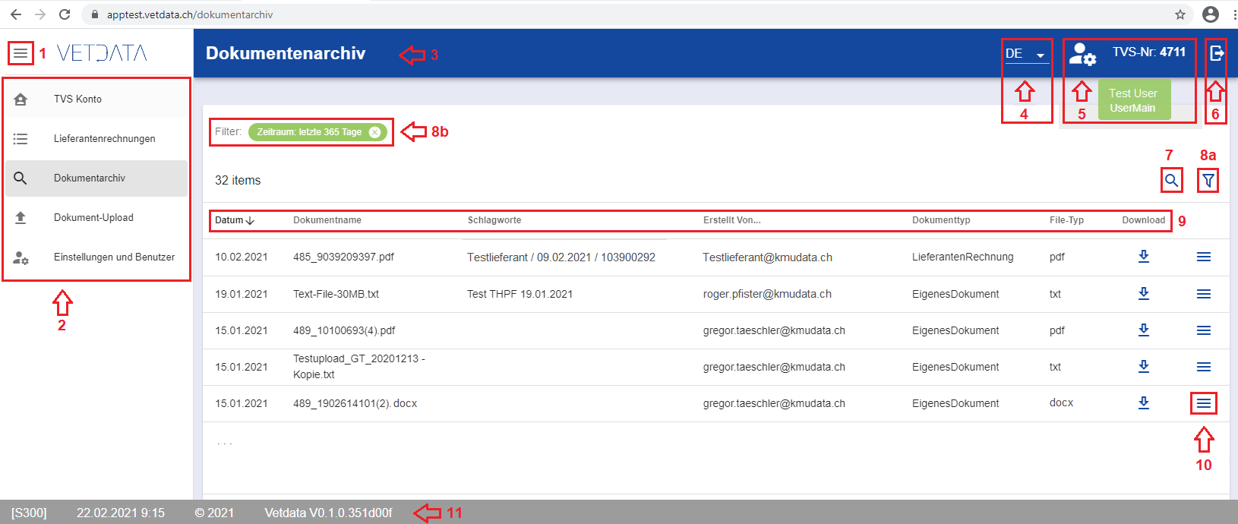This screenshot has height=524, width=1238.
Task: Click the logout icon in header
Action: click(1216, 52)
